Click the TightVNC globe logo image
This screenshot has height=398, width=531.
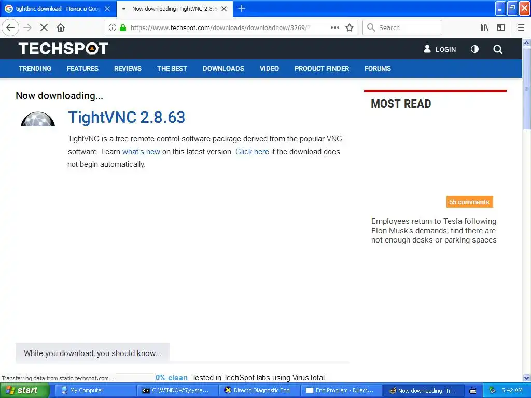pyautogui.click(x=38, y=119)
